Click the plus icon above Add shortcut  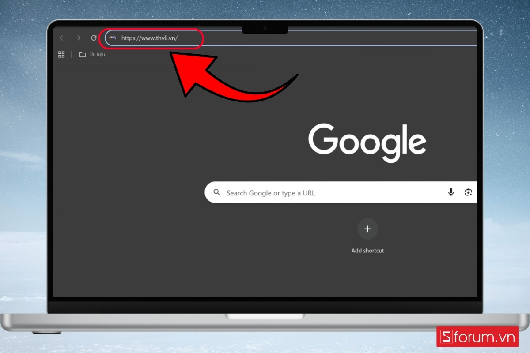[367, 229]
